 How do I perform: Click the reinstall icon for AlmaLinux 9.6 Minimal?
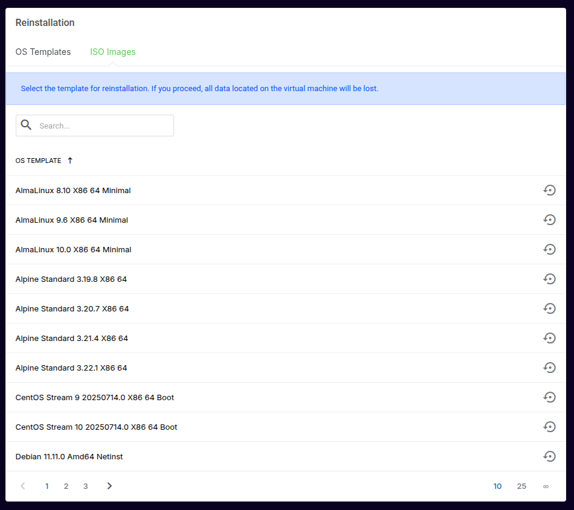(x=549, y=220)
